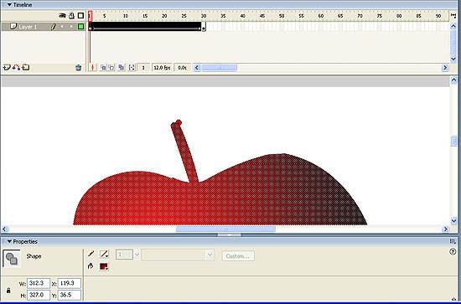Click the stage vertical scrollbar thumb
Viewport: 461px width, 304px height.
[x=453, y=141]
